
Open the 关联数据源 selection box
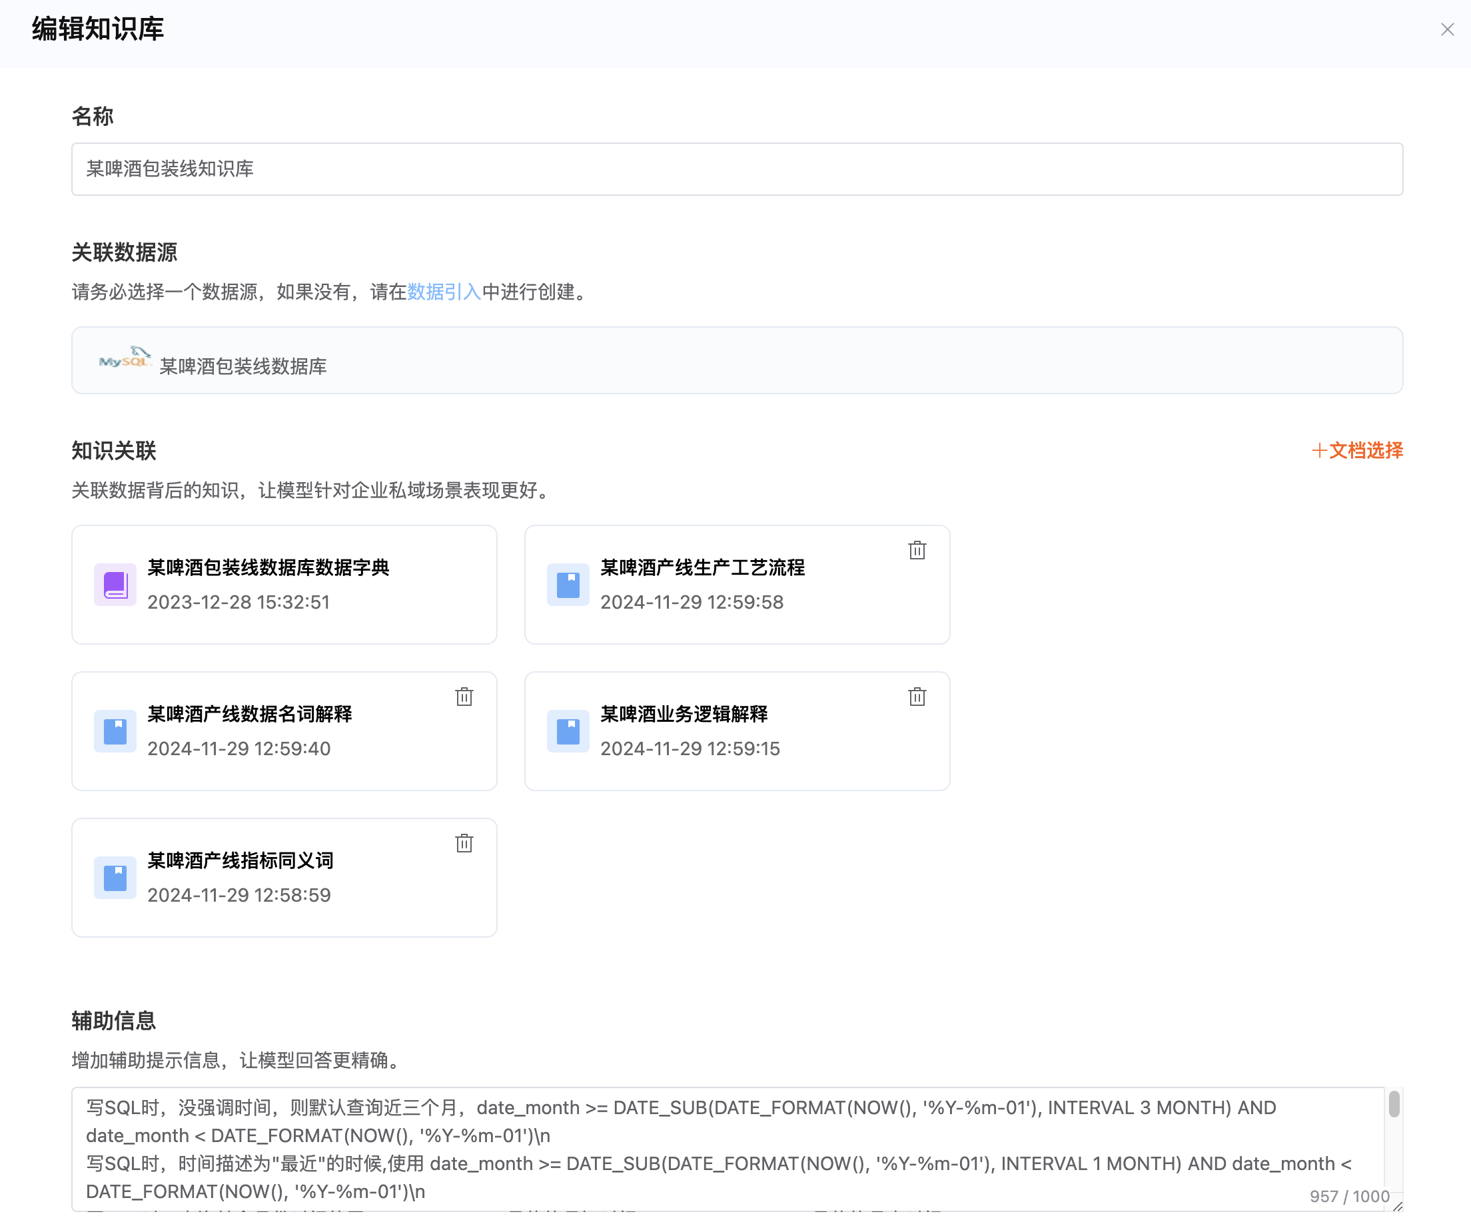pos(736,360)
